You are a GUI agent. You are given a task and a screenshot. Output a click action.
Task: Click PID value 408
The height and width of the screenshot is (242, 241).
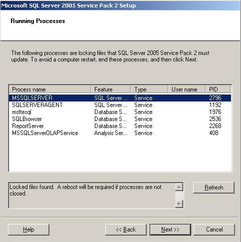coord(214,133)
